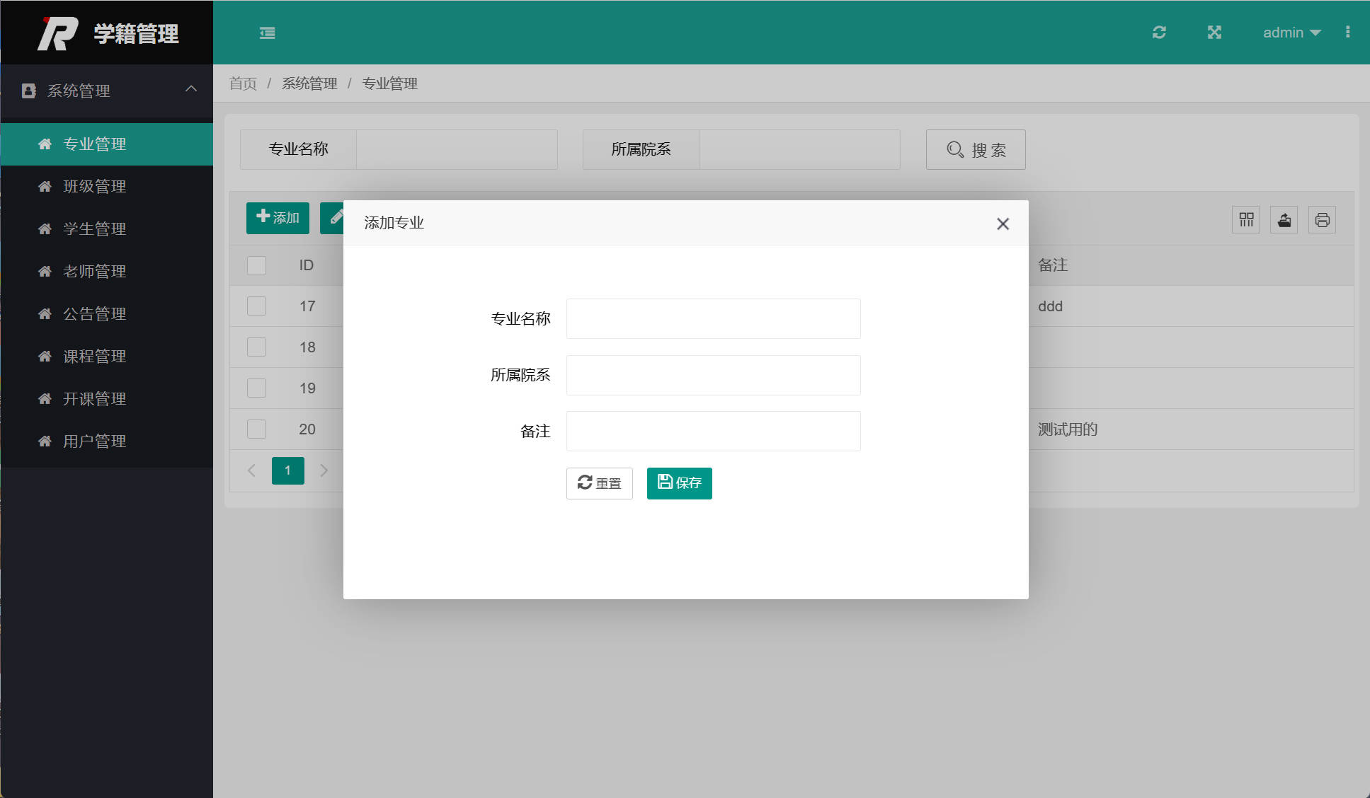This screenshot has height=798, width=1370.
Task: Collapse the sidebar with the hamburger icon
Action: click(x=267, y=33)
